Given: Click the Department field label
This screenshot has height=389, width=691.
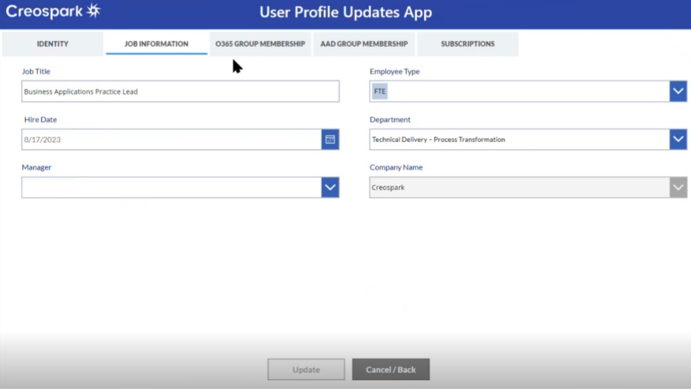Looking at the screenshot, I should (390, 119).
